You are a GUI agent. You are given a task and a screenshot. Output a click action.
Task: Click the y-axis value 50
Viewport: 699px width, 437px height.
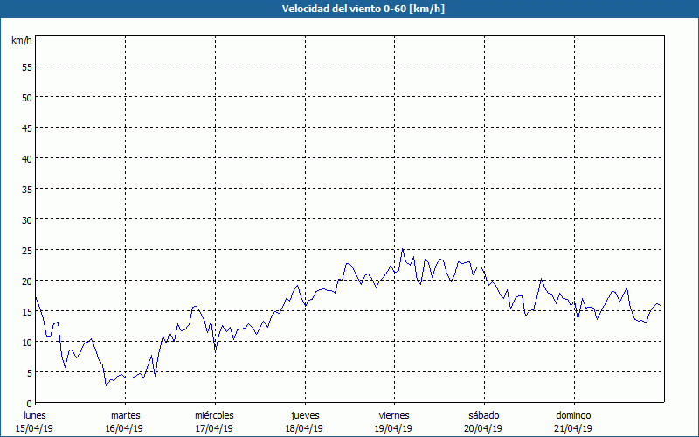click(27, 98)
